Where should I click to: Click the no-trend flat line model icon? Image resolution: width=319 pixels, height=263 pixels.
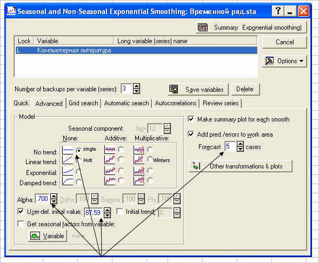click(x=68, y=150)
